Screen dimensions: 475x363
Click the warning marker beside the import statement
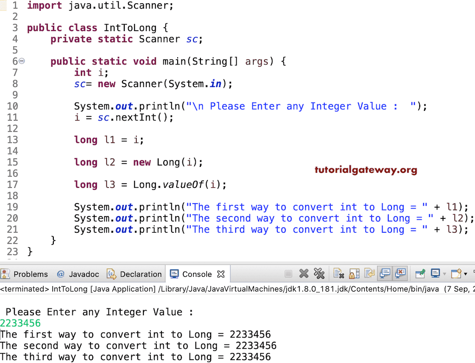click(x=4, y=5)
